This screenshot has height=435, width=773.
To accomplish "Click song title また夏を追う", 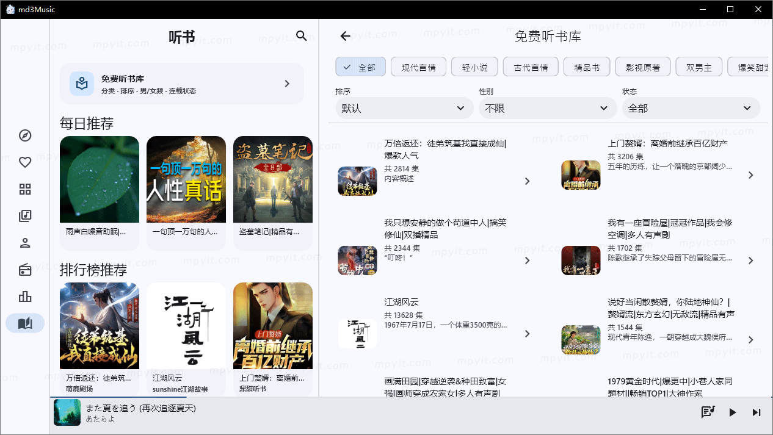I will [141, 408].
